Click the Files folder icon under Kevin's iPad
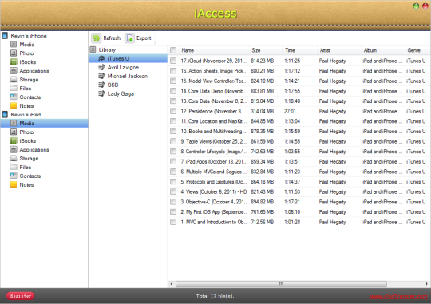 14,167
